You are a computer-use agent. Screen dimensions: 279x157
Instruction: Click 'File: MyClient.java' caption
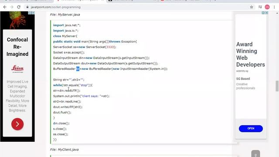point(64,150)
